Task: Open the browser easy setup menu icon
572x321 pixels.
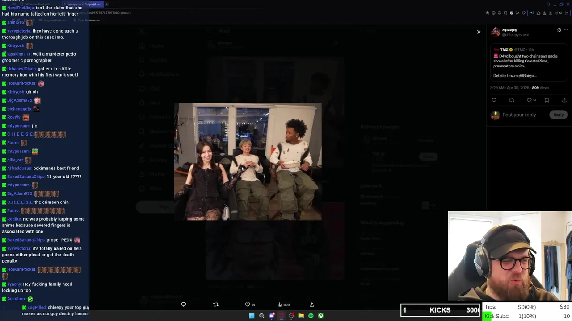Action: pos(566,13)
